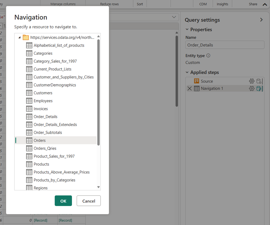Click the Navigation 1 step table icon
Viewport: 270px width, 225px height.
[x=196, y=88]
